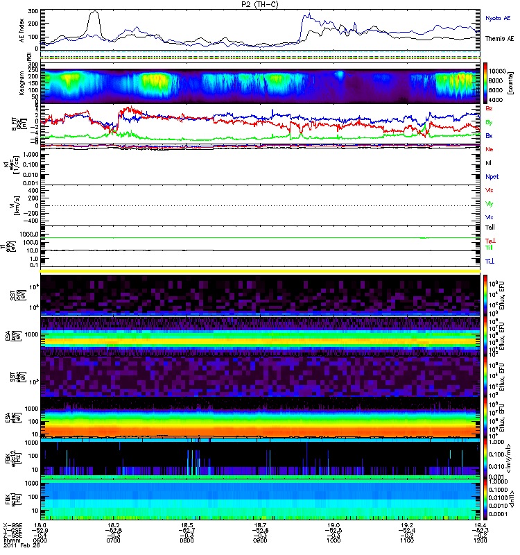This screenshot has width=520, height=555.
Task: Click the "Keogram" y-axis label
Action: [x=21, y=83]
